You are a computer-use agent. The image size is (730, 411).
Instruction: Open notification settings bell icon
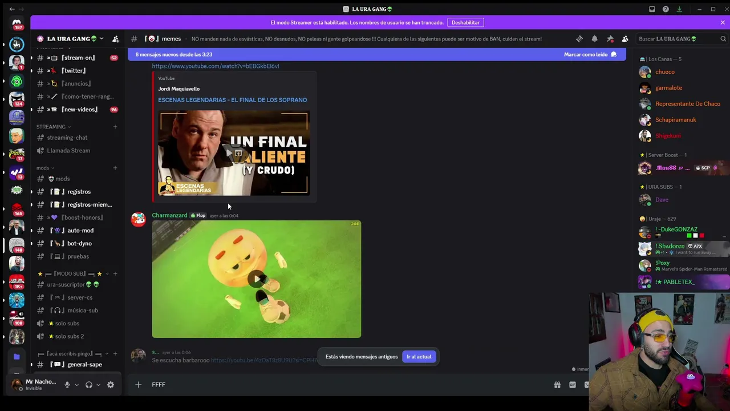(x=594, y=39)
